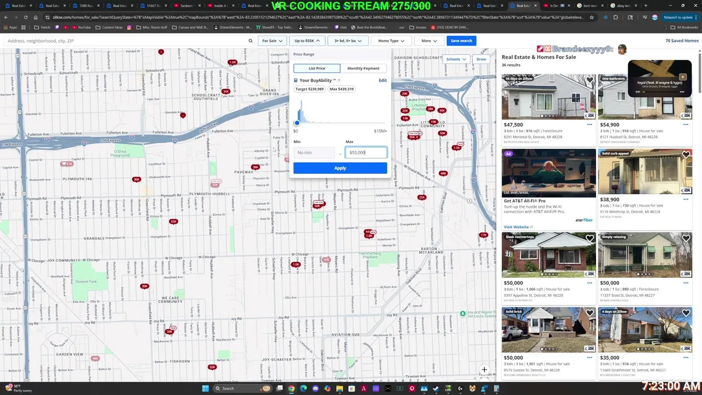
Task: Open the Schools map dropdown
Action: tap(456, 59)
